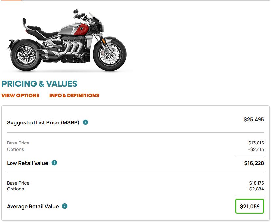Click the Average Retail Value label
Screen dimensions: 271x222
33,207
